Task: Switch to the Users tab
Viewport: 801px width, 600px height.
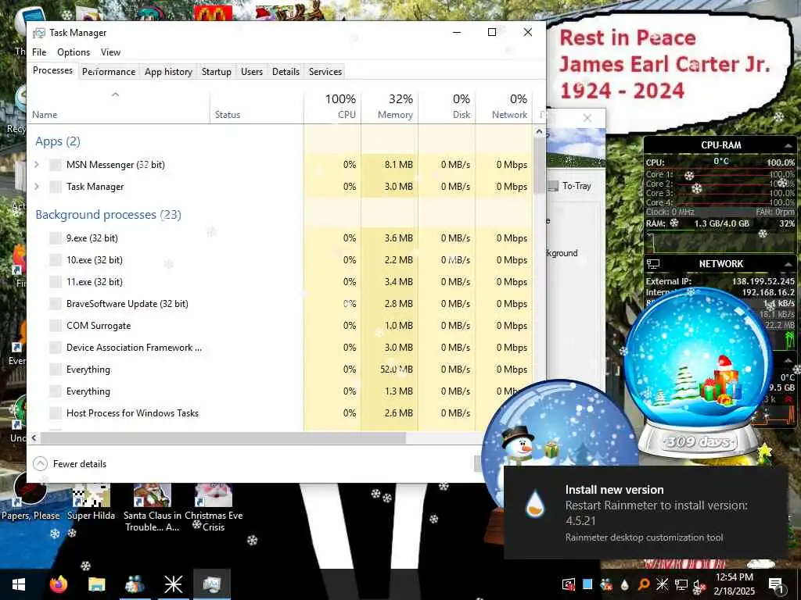Action: click(252, 72)
